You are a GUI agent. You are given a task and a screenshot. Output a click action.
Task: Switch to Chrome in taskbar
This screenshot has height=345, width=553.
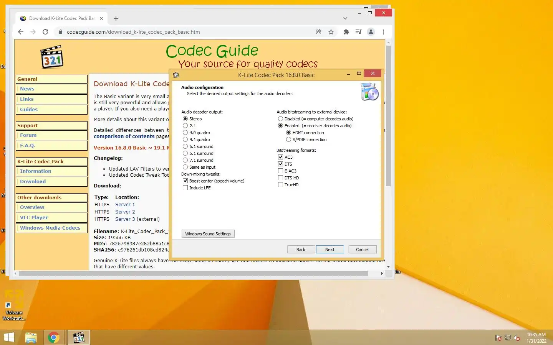point(54,337)
